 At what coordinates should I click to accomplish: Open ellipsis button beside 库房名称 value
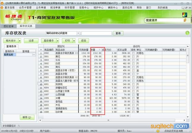[x=34, y=55]
